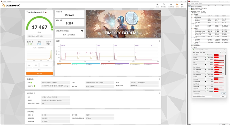Image resolution: width=230 pixels, height=125 pixels.
Task: Click the info icon on estimated game performance
Action: (82, 30)
